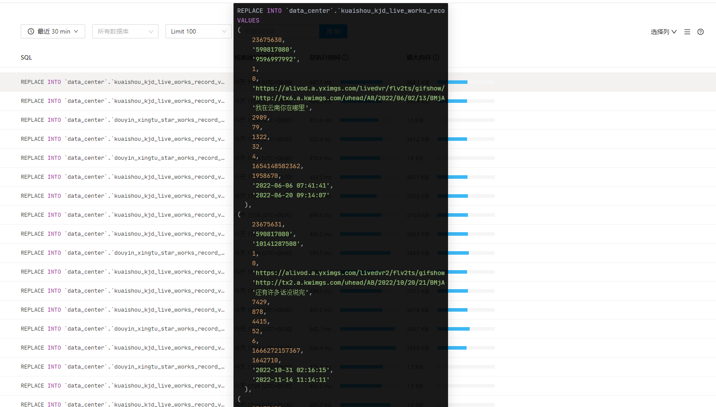Click the SQL column header
This screenshot has height=407, width=716.
[x=26, y=57]
